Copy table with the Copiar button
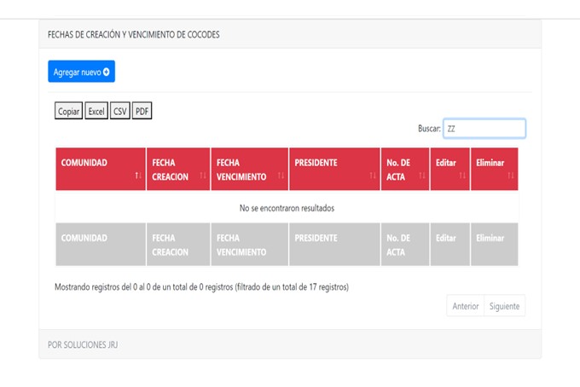Viewport: 580px width, 387px height. 68,112
